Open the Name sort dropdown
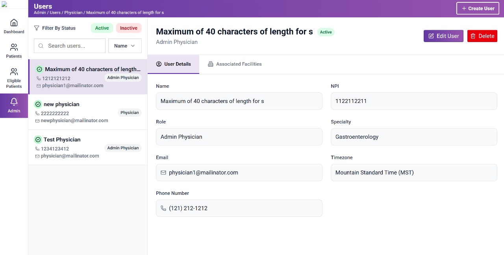504x255 pixels. coord(125,46)
